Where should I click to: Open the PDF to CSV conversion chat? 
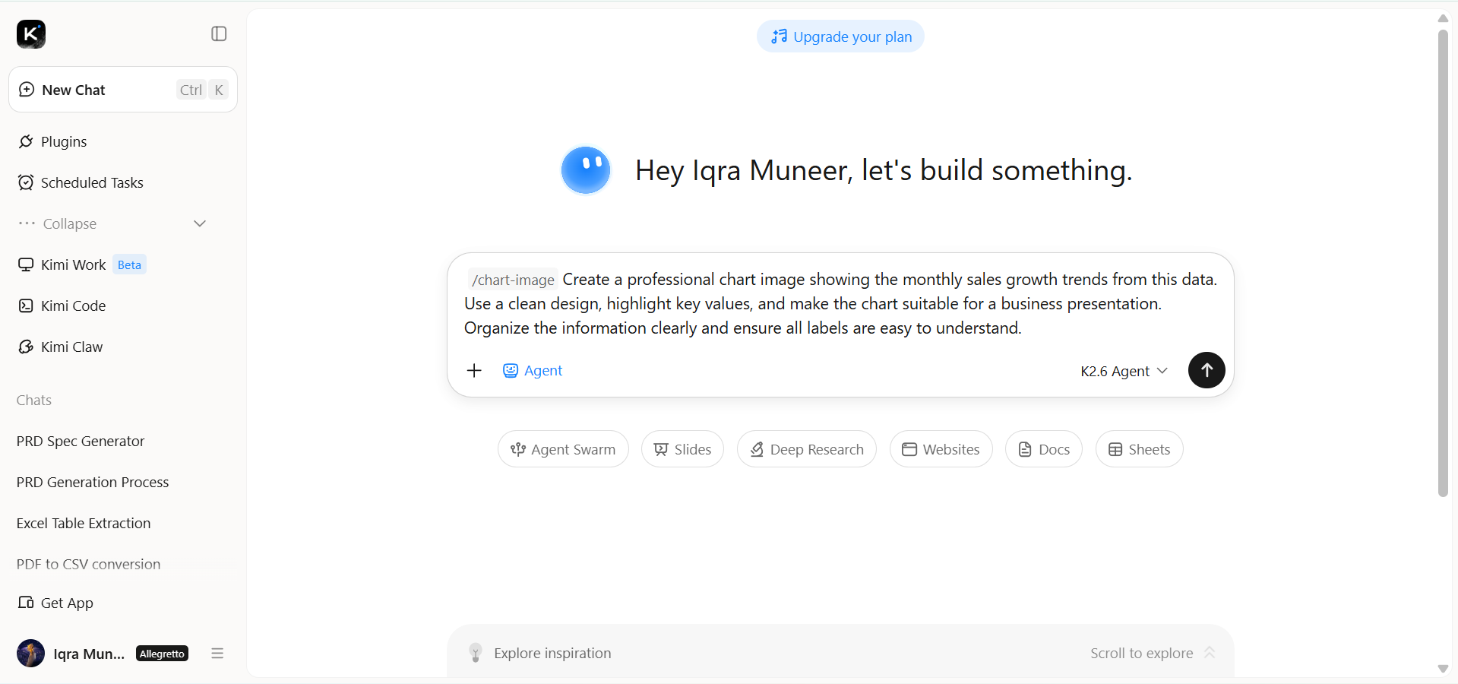tap(88, 564)
